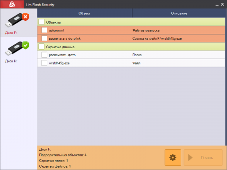The image size is (227, 170).
Task: Click the Ссылка на файл F:\wrsfdh45g.exe description
Action: tap(157, 38)
